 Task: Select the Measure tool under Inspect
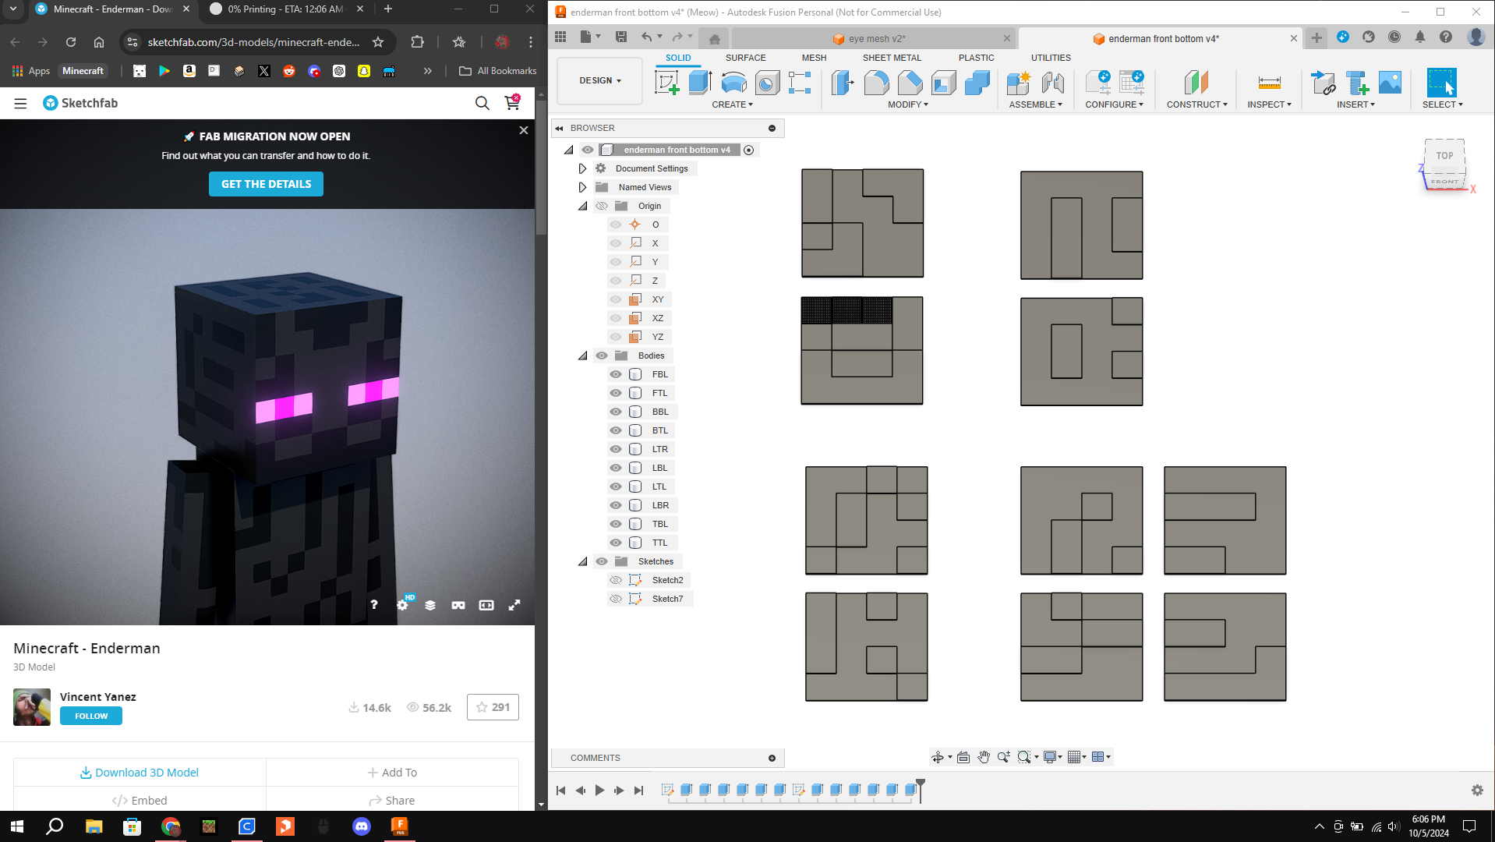point(1269,82)
